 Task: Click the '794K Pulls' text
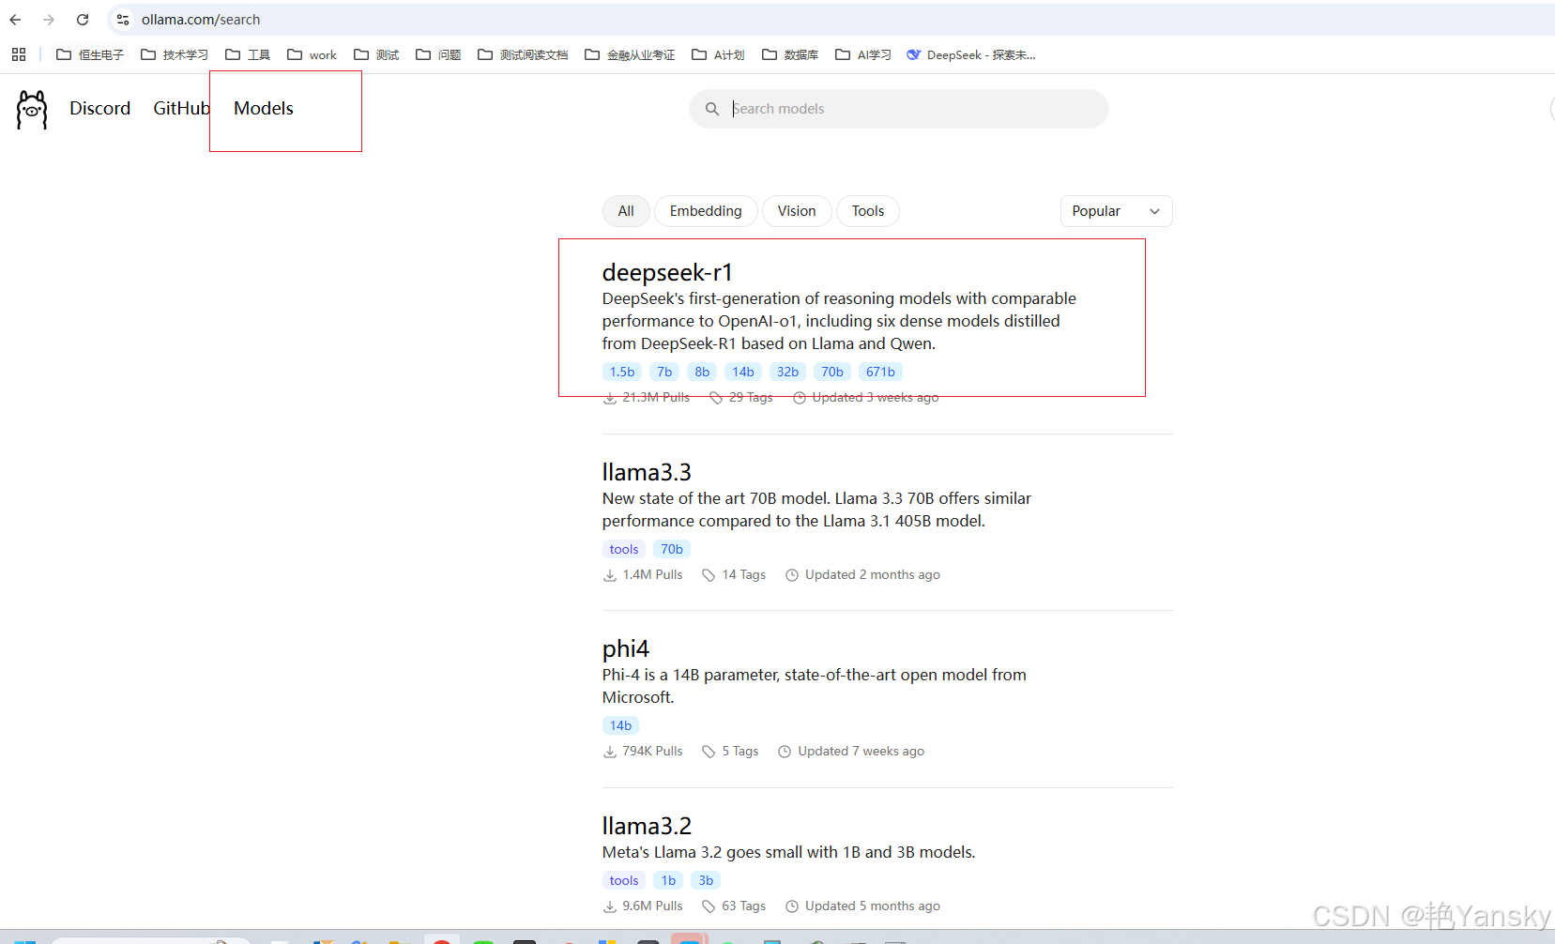653,751
